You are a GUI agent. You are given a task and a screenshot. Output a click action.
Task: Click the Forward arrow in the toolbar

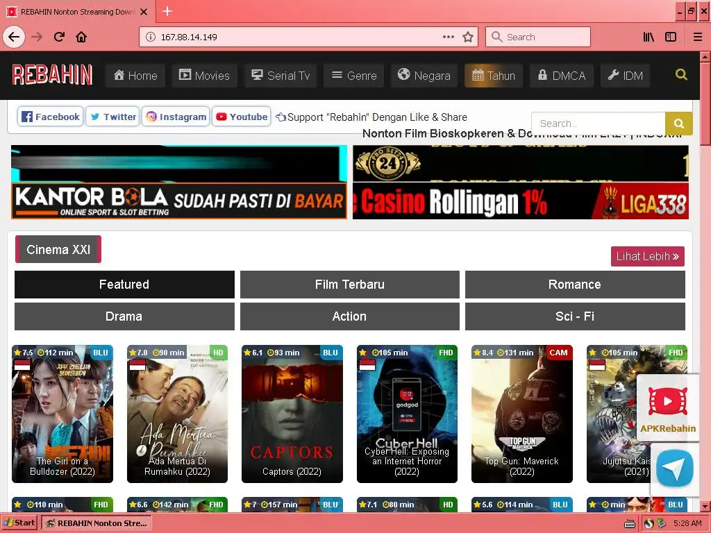pos(37,37)
